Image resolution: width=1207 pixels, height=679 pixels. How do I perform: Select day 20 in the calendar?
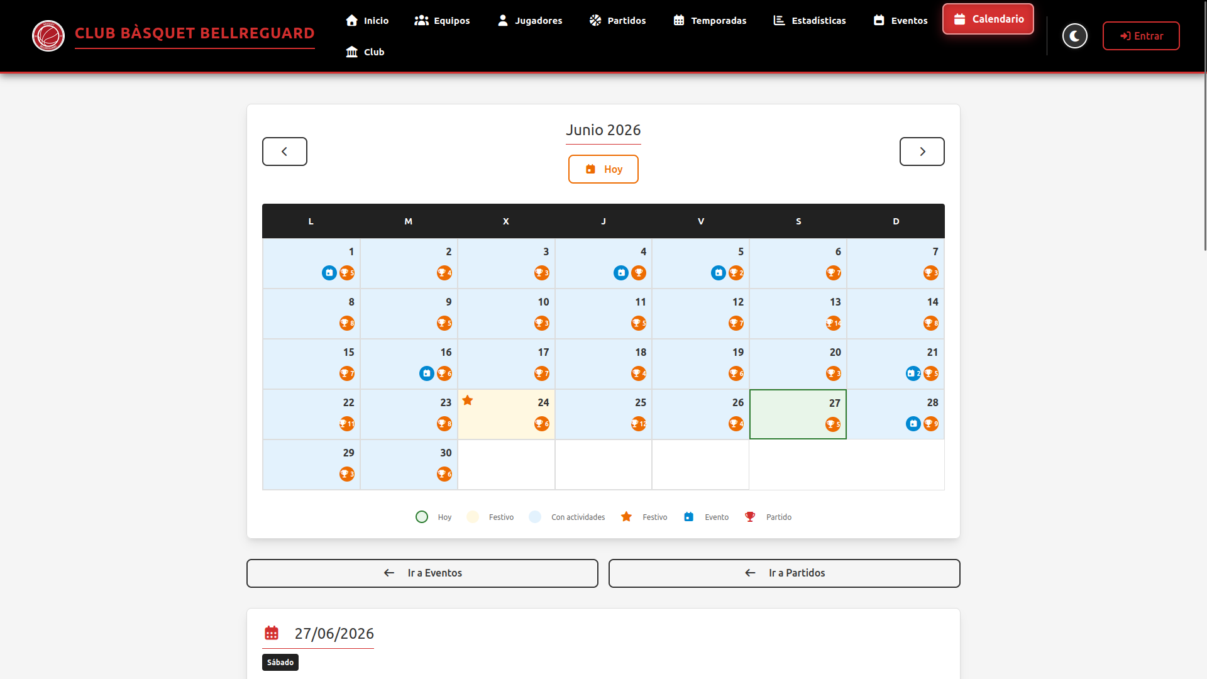pos(798,364)
